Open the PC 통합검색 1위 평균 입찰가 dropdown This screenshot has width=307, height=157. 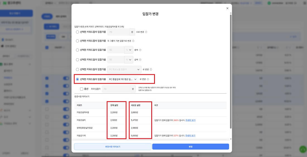click(x=123, y=79)
